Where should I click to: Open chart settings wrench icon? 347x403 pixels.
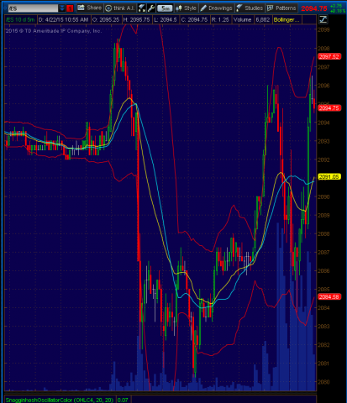pos(151,8)
